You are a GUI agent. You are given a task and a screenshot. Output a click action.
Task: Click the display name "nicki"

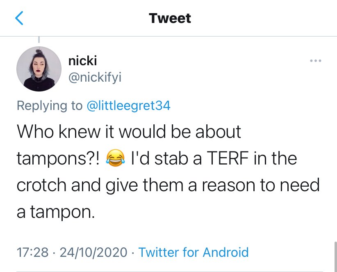82,61
